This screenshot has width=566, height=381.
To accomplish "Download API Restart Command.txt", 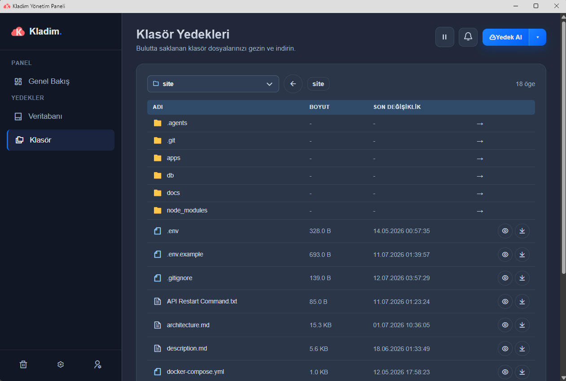I will 522,302.
